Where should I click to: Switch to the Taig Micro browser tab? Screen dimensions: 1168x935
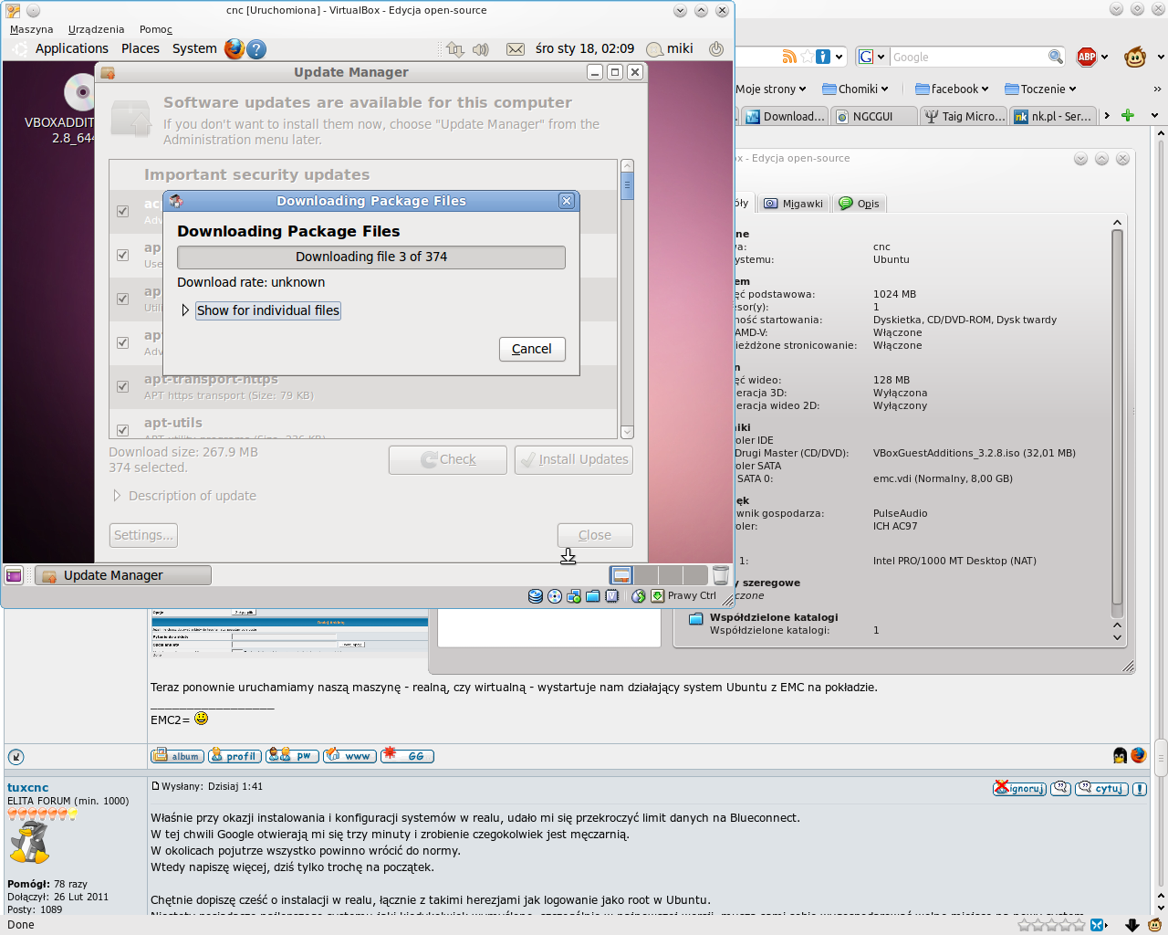click(965, 116)
